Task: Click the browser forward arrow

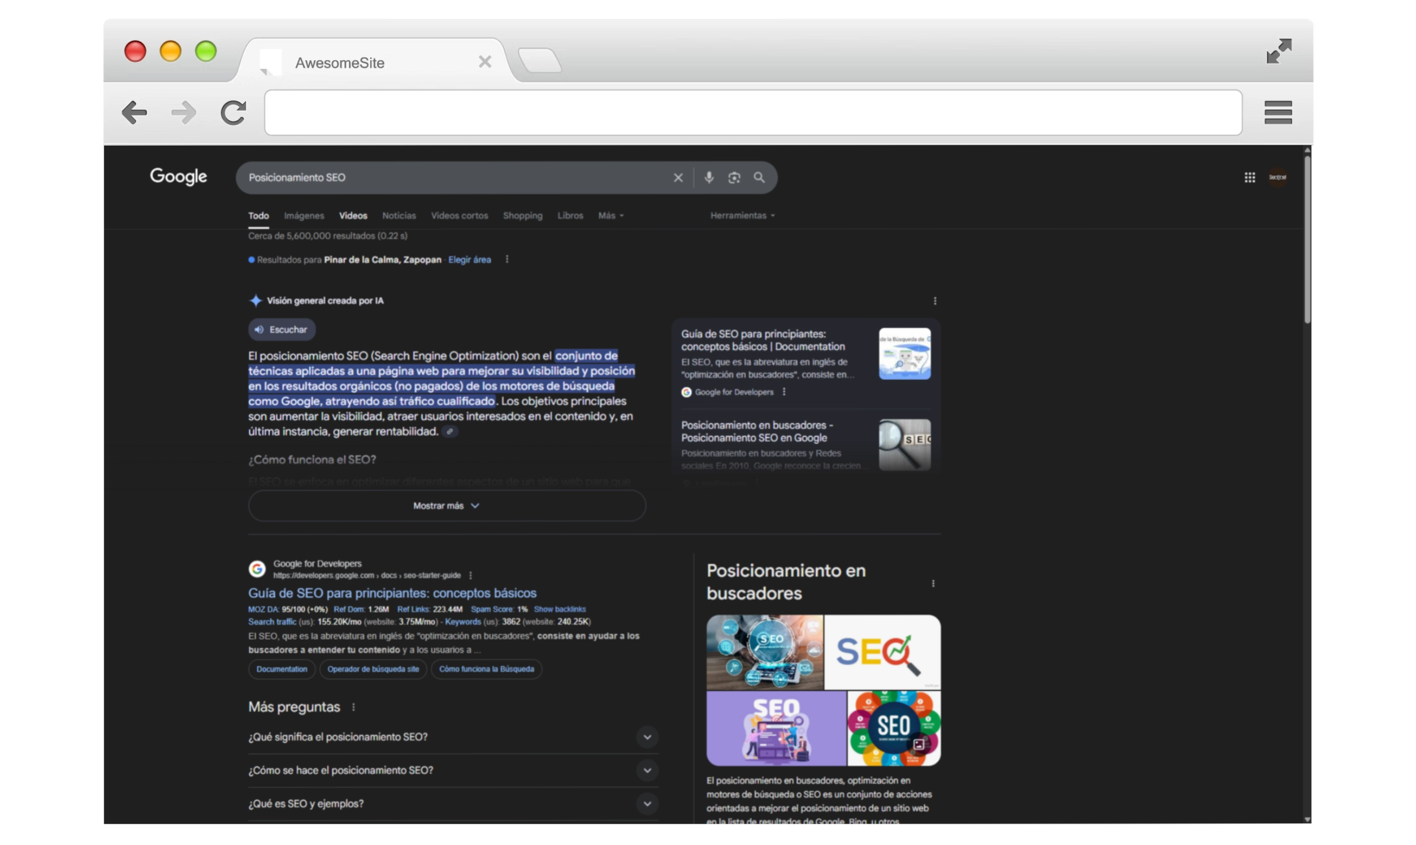Action: (x=184, y=112)
